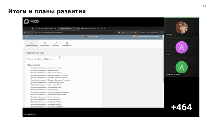Open a new browser tab with plus
Screen dimensions: 222x125
[x=105, y=29]
